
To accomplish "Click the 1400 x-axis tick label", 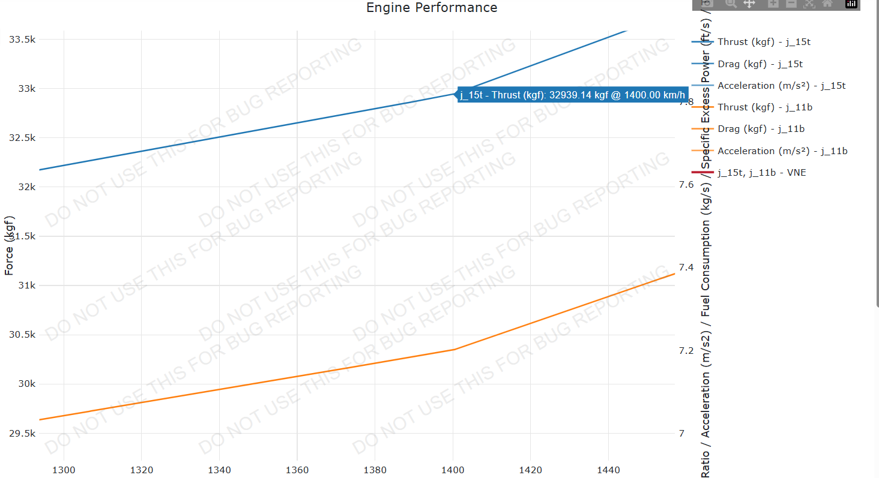I will [453, 470].
